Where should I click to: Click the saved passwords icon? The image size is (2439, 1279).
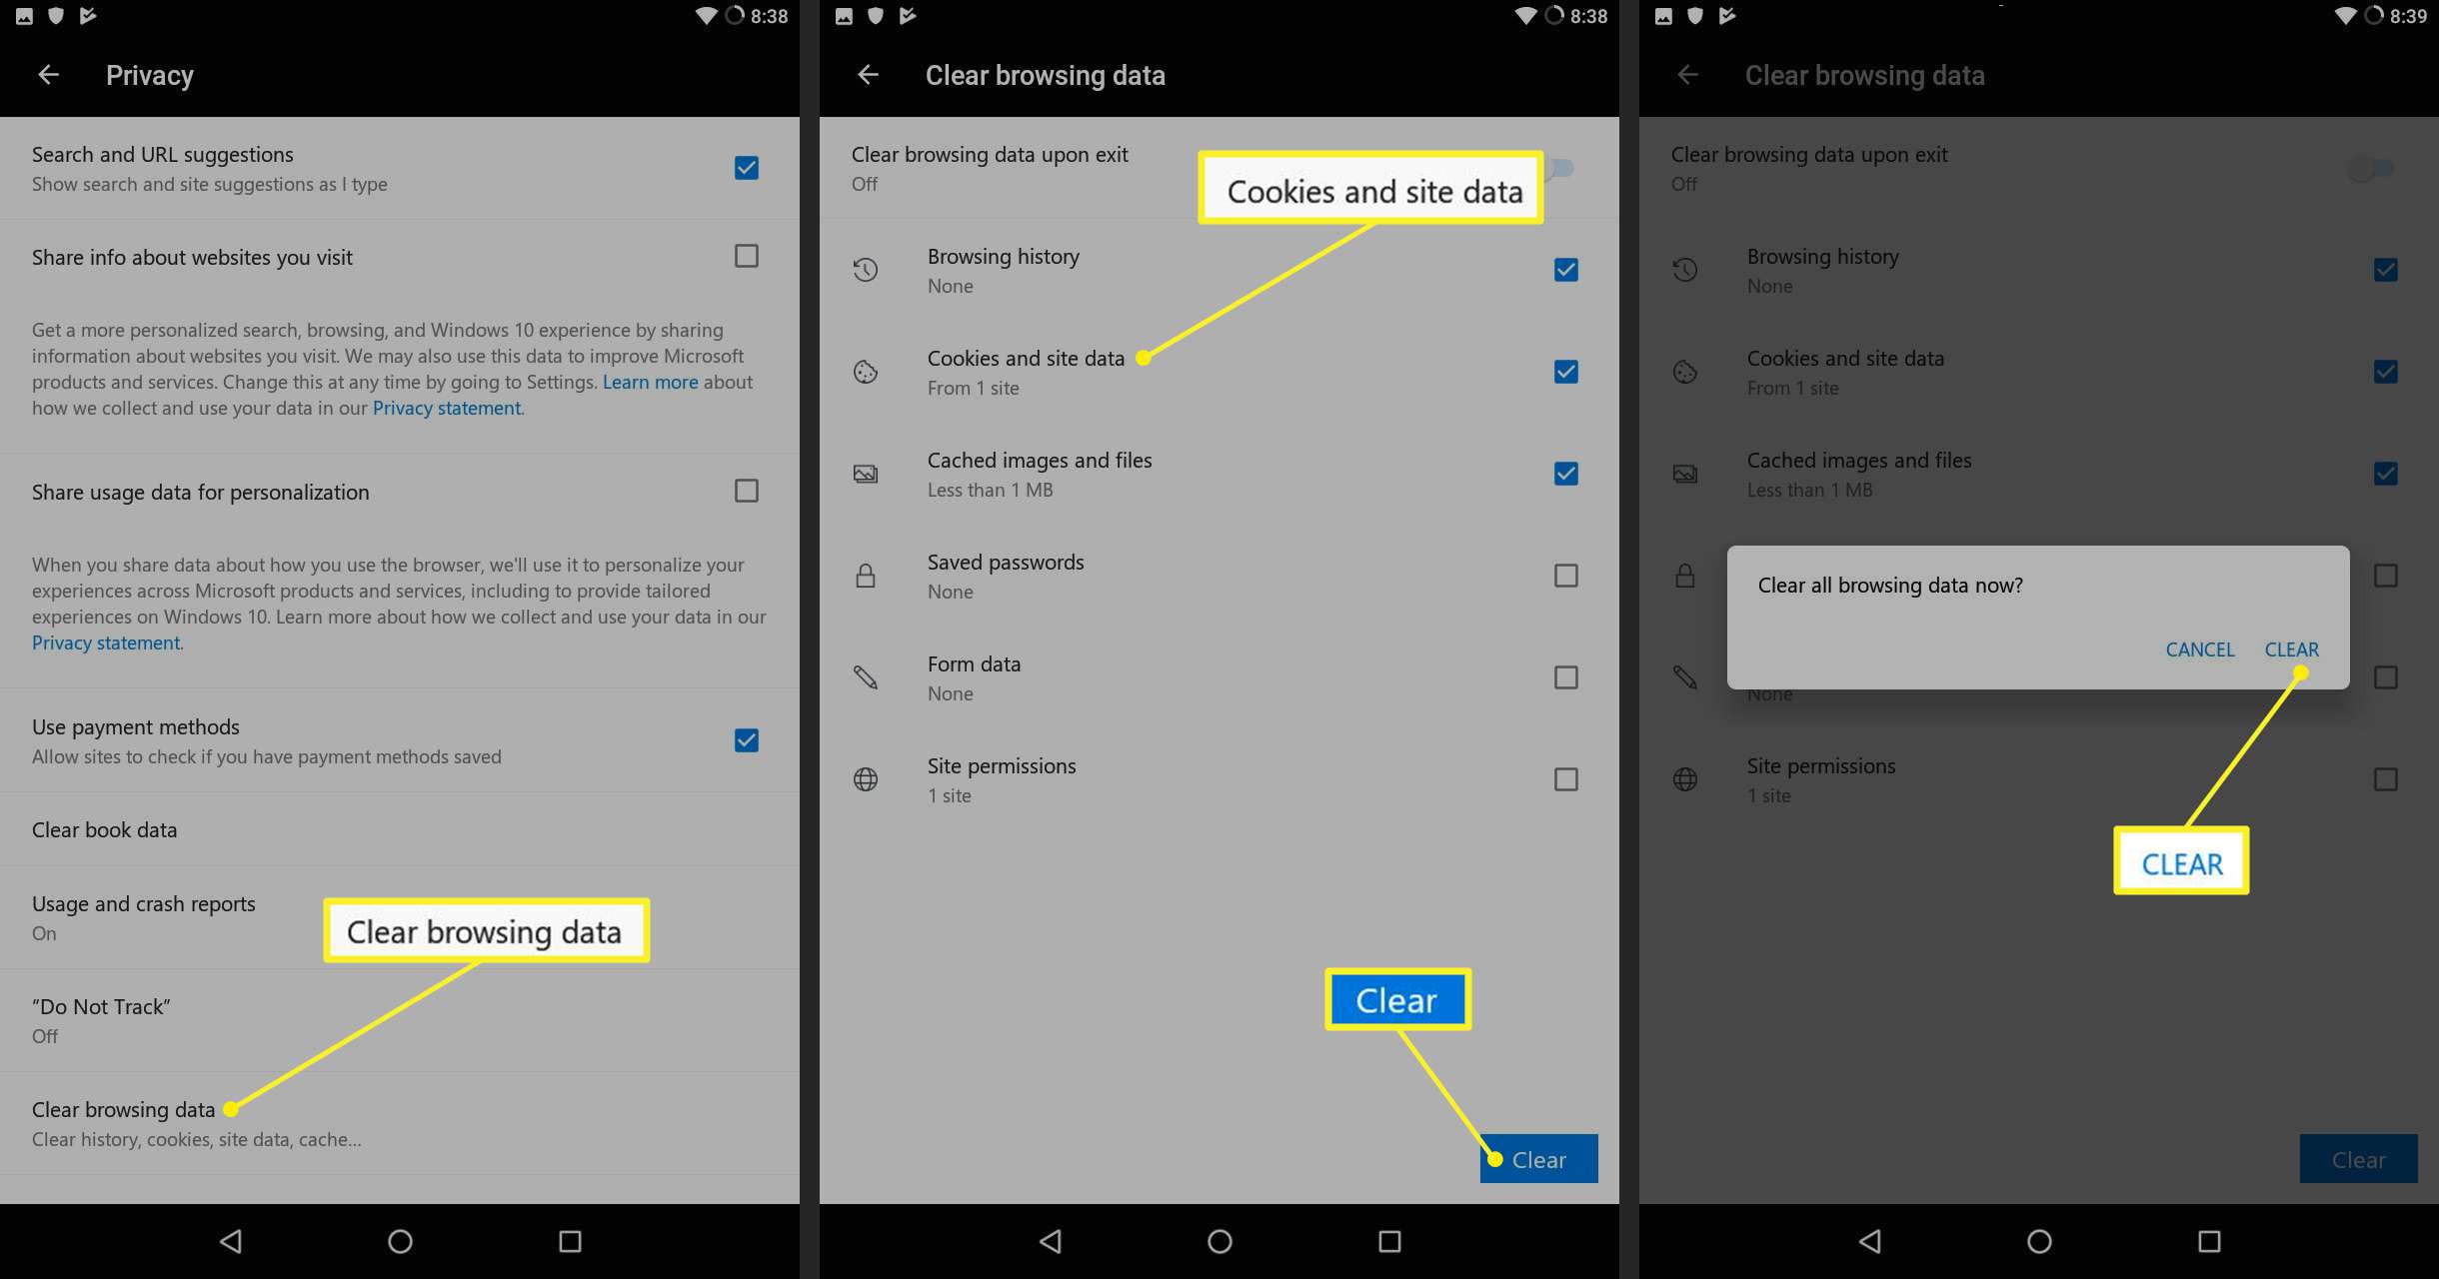pyautogui.click(x=867, y=575)
